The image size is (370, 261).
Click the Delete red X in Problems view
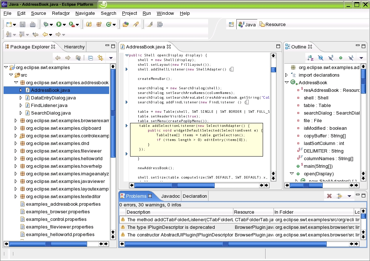329,196
